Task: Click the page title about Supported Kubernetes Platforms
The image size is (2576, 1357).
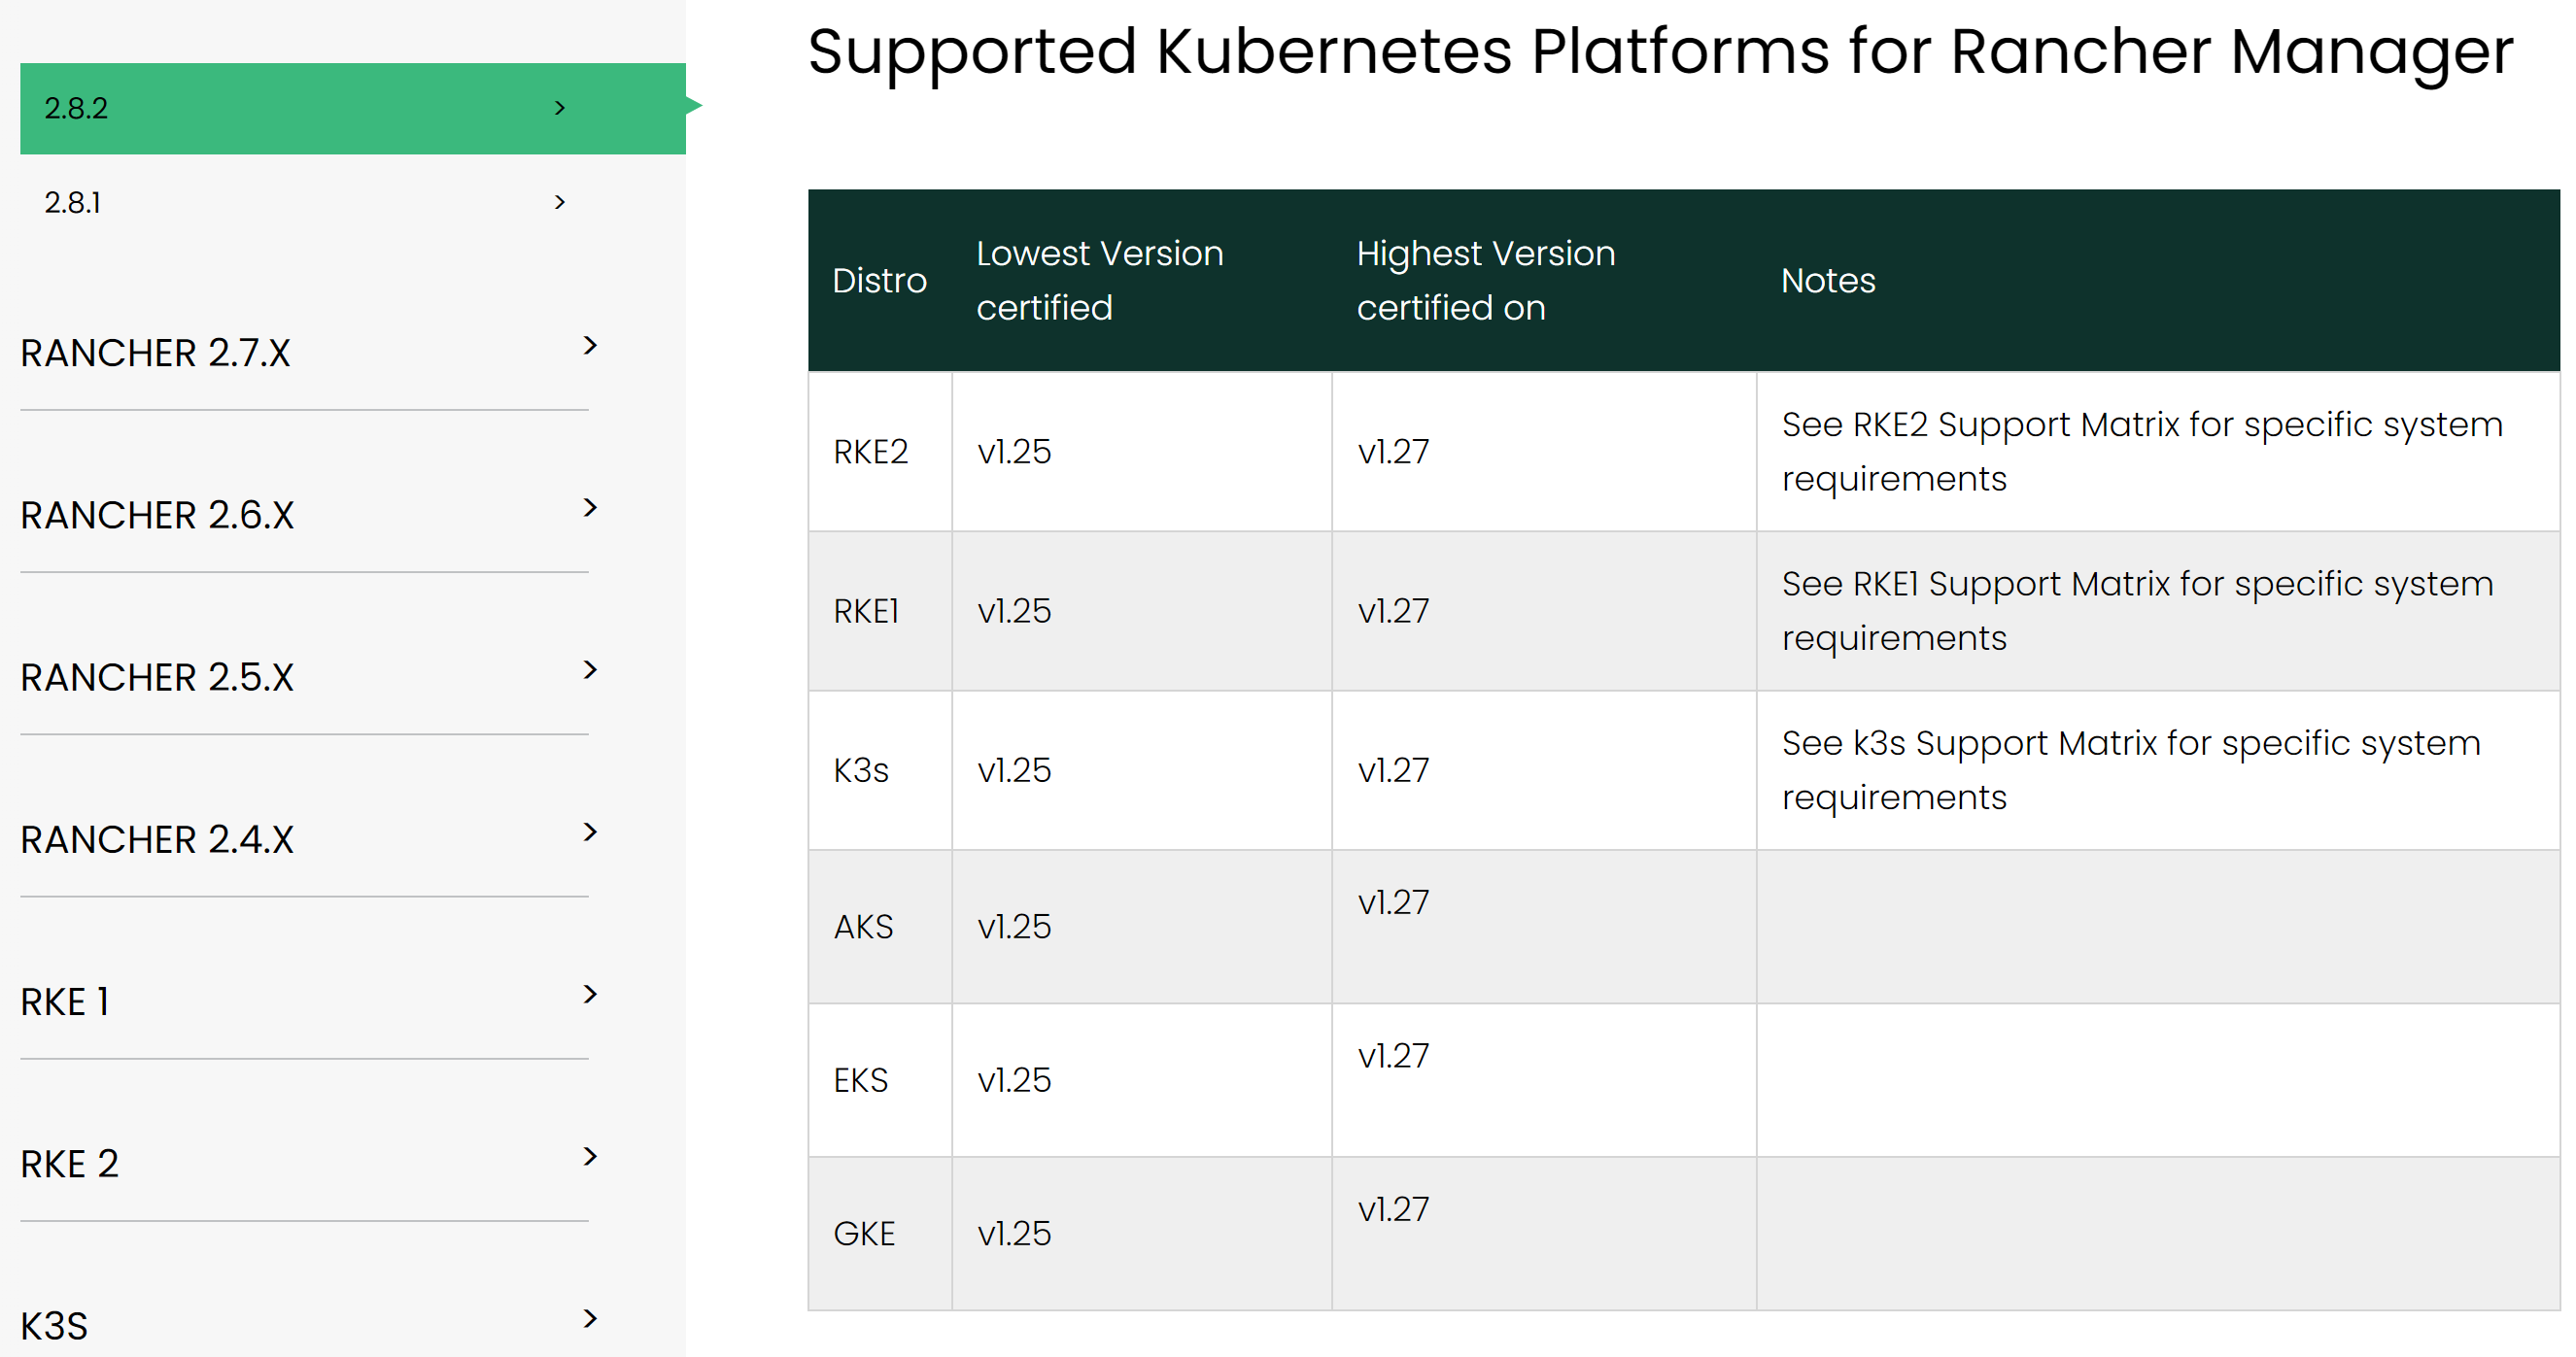Action: tap(1660, 52)
